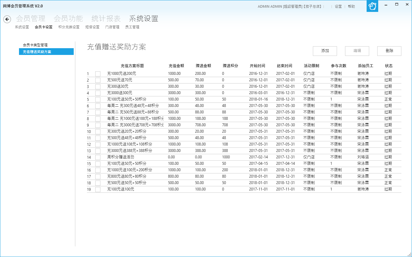Select 员工管理 in the submenu

(132, 27)
